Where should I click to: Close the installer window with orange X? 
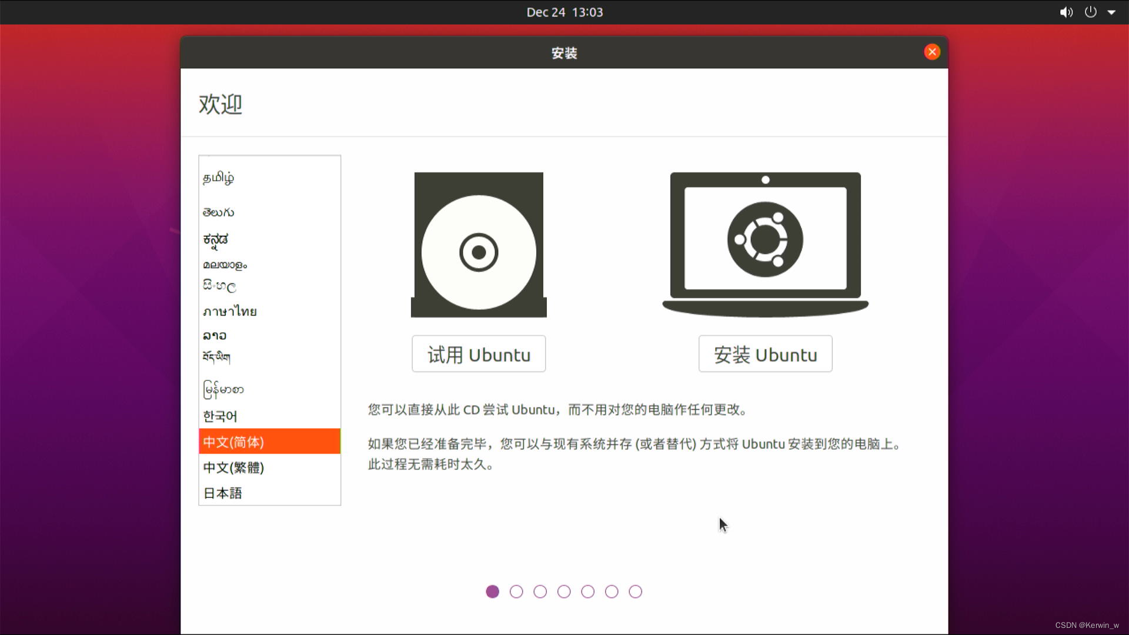pos(932,52)
